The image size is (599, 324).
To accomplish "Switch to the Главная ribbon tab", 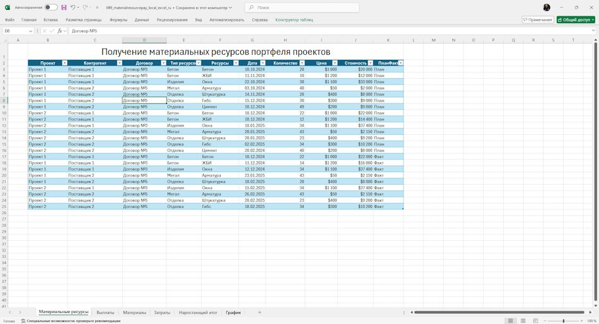I will (29, 20).
